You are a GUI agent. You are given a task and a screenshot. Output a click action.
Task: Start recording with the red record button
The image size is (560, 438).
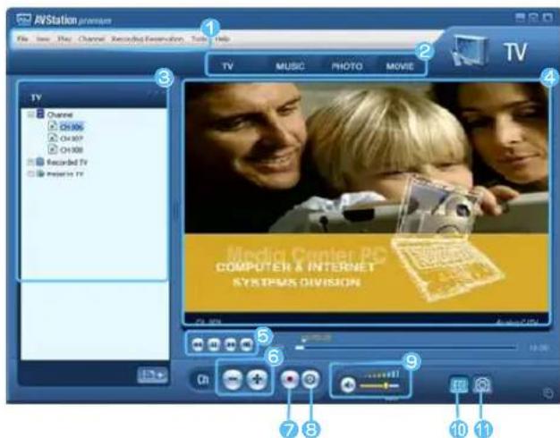click(x=290, y=380)
